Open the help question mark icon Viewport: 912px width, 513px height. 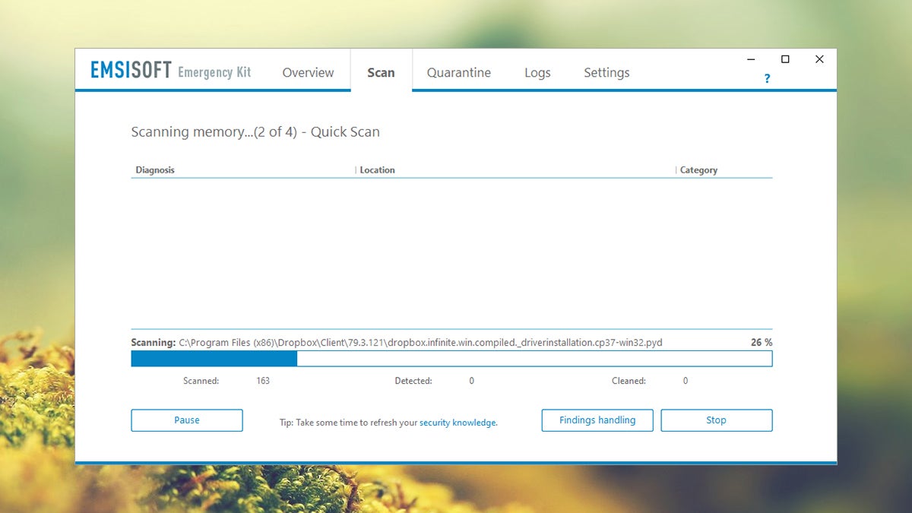(767, 78)
